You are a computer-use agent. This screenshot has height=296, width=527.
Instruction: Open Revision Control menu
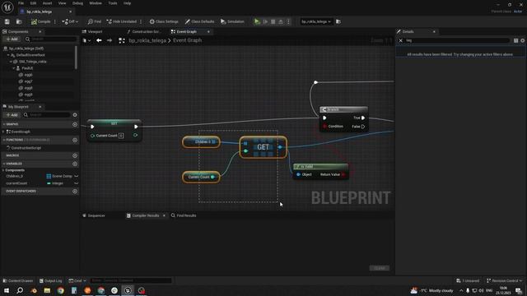[505, 280]
